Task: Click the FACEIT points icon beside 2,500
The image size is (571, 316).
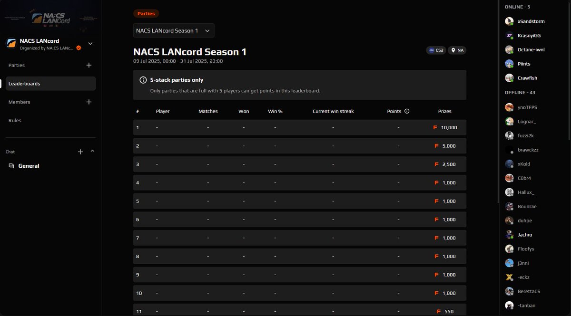Action: click(436, 164)
